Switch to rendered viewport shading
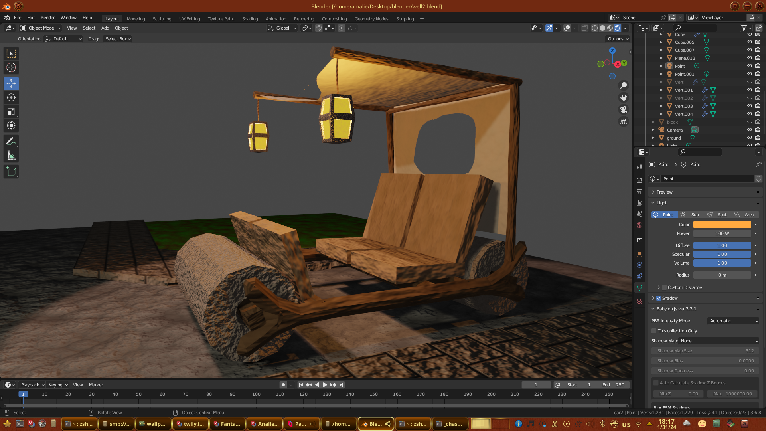This screenshot has height=431, width=766. 618,28
